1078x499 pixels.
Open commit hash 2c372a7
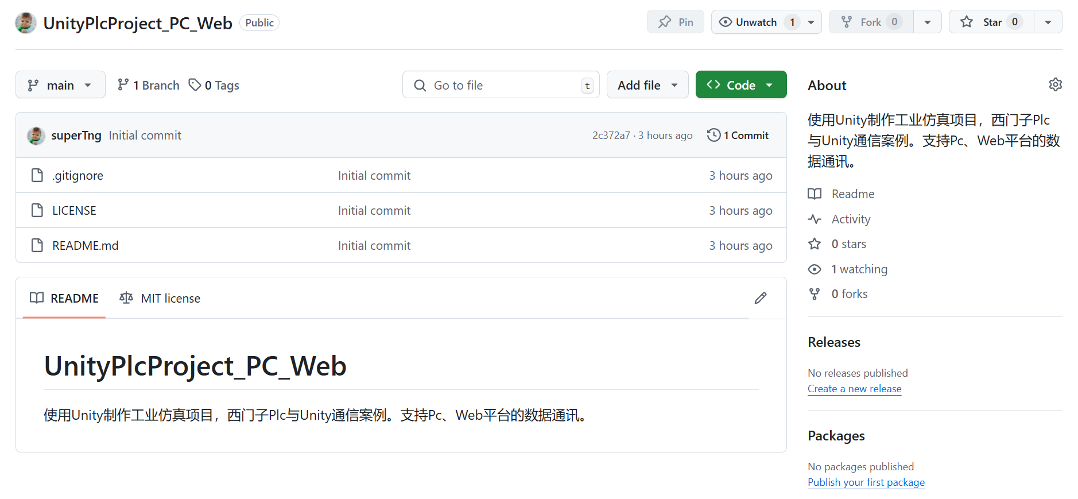(611, 136)
